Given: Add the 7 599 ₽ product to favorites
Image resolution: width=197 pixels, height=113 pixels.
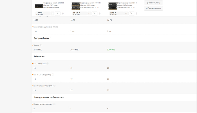Looking at the screenshot, I should click(126, 13).
